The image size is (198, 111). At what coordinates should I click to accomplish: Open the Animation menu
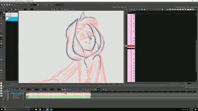click(x=26, y=2)
